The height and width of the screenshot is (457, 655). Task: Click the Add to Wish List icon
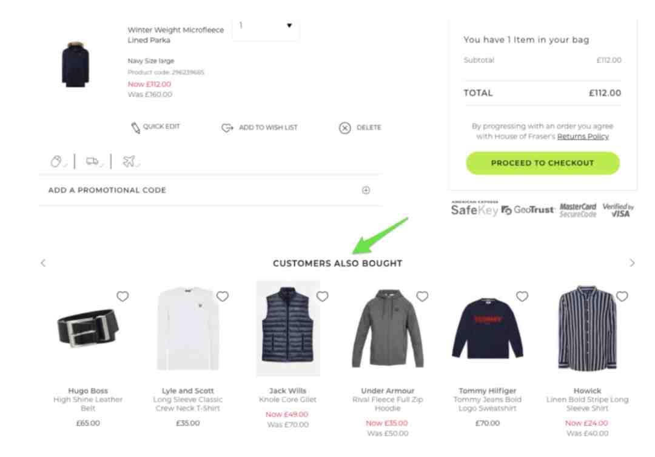tap(227, 128)
